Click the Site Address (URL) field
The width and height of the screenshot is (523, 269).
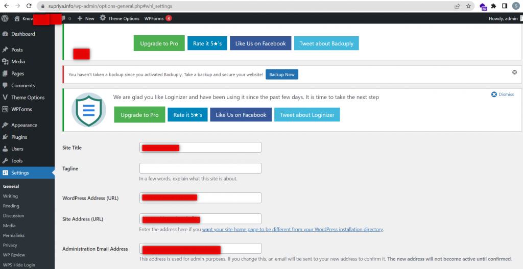200,218
